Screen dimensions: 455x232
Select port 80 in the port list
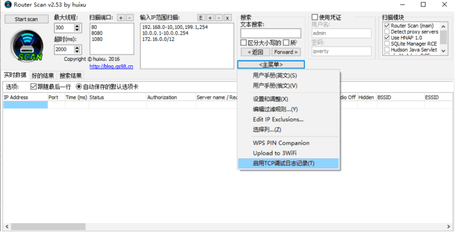(94, 27)
